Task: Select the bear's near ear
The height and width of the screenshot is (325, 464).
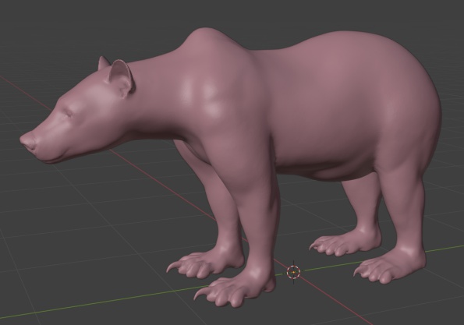Action: (x=121, y=79)
